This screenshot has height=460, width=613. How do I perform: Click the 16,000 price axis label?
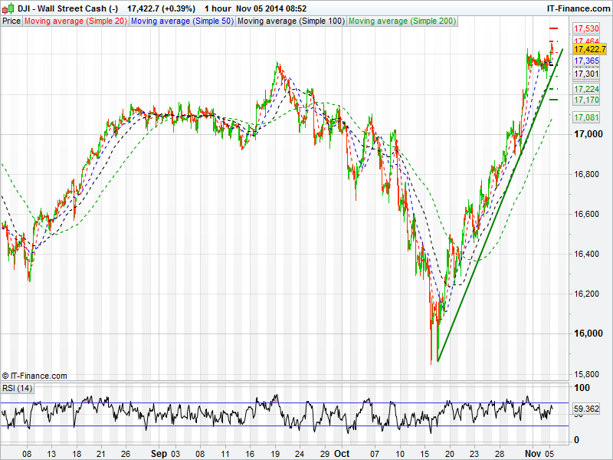pos(588,333)
